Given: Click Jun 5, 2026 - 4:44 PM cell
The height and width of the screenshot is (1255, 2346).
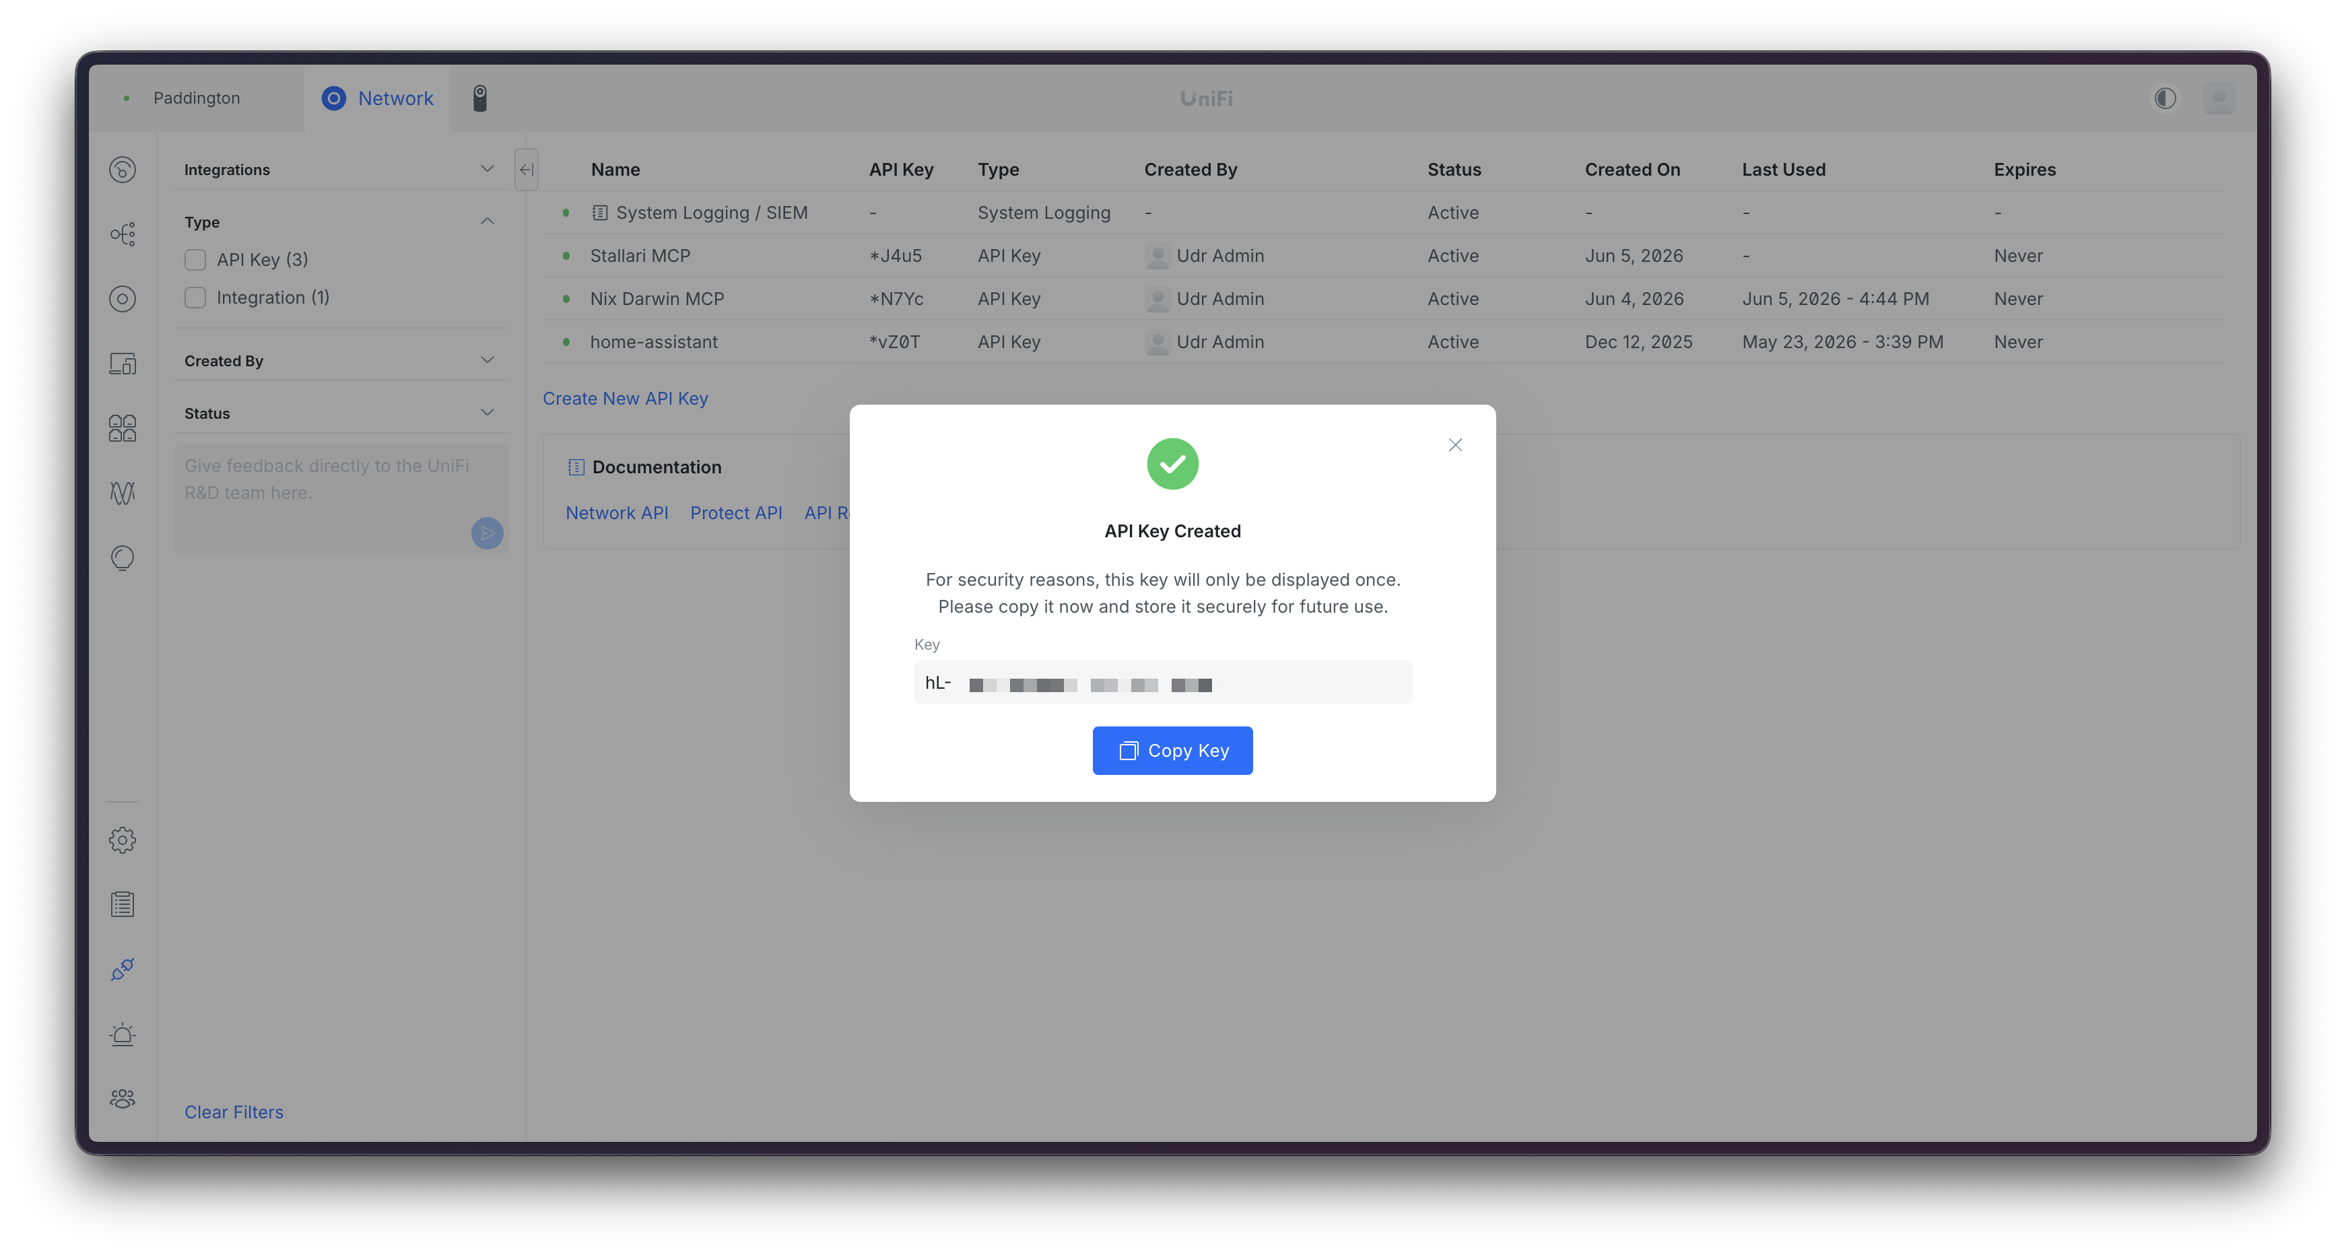Looking at the screenshot, I should tap(1835, 299).
